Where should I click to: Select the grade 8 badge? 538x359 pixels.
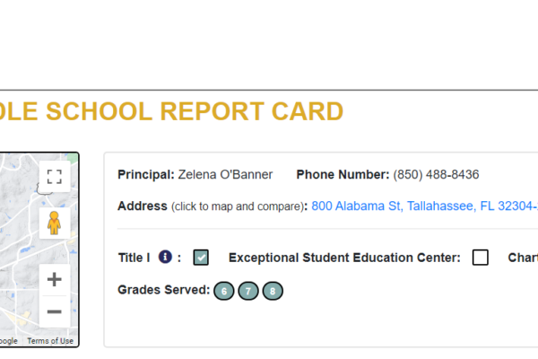[273, 291]
